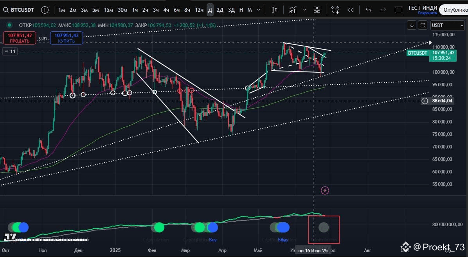Switch to the 12ч timeframe
Image resolution: width=468 pixels, height=257 pixels.
199,10
